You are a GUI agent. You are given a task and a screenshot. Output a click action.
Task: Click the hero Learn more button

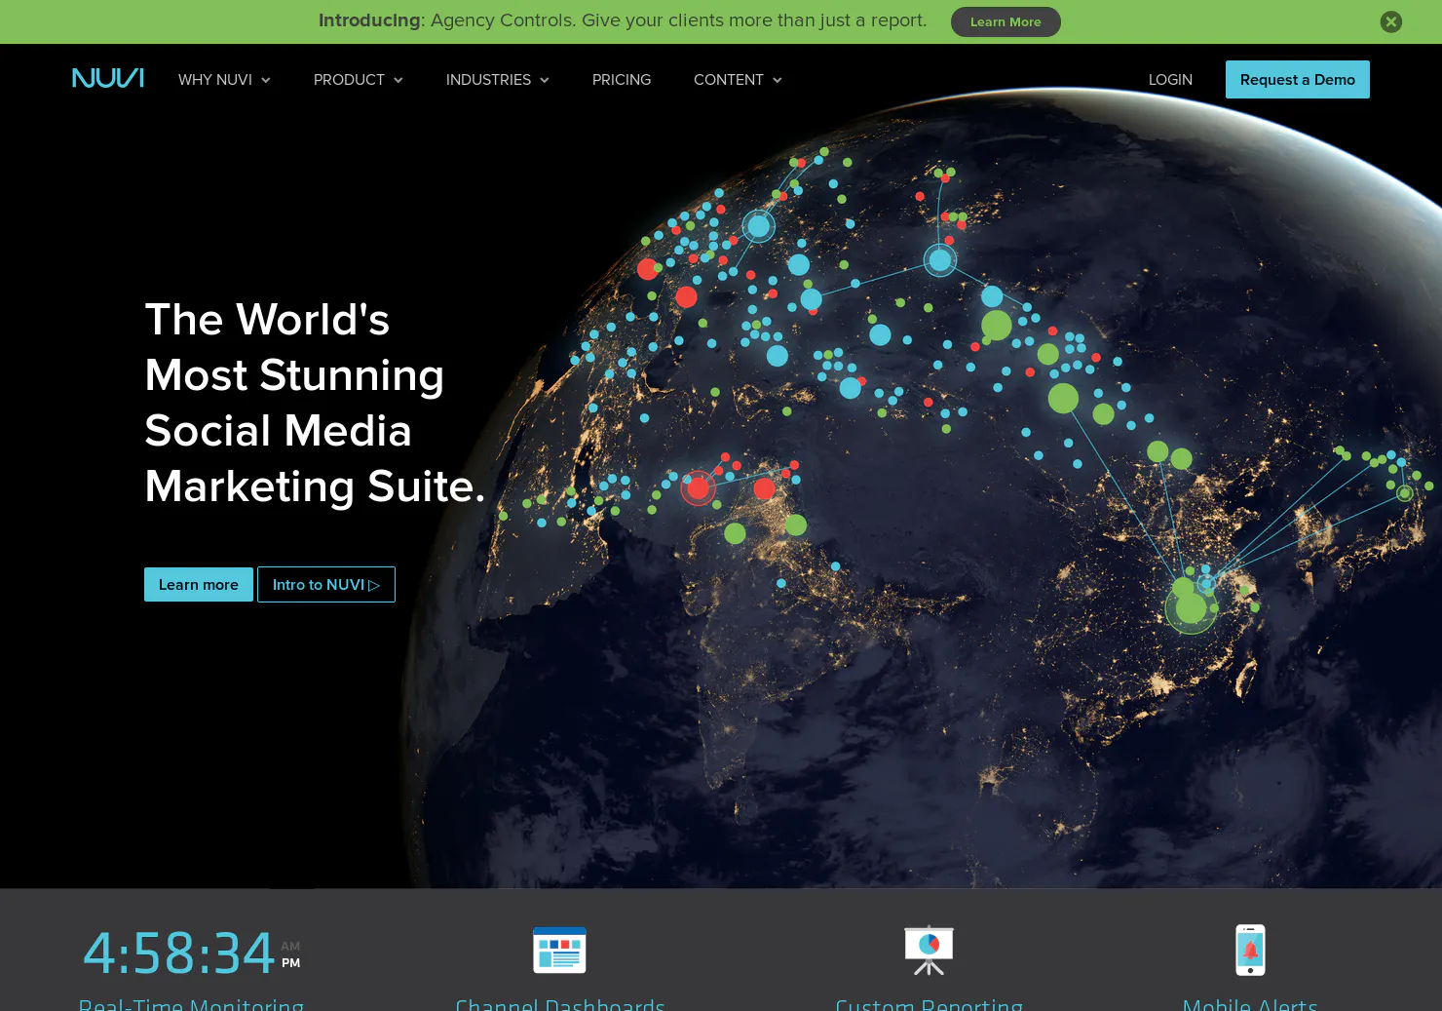(199, 584)
